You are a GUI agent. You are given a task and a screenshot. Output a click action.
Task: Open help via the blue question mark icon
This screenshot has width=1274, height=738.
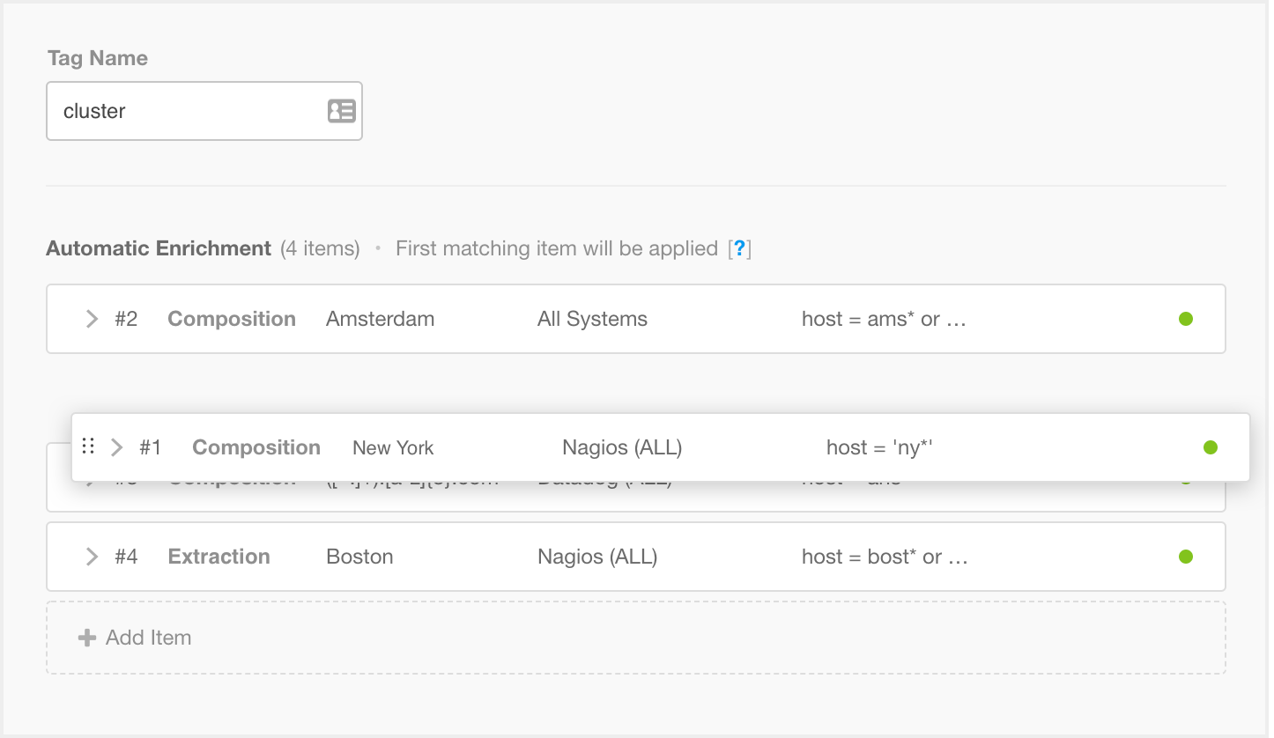click(740, 248)
